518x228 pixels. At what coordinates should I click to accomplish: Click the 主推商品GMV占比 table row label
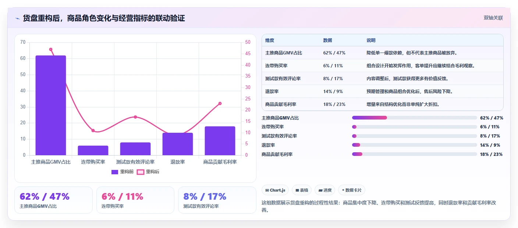tap(284, 53)
